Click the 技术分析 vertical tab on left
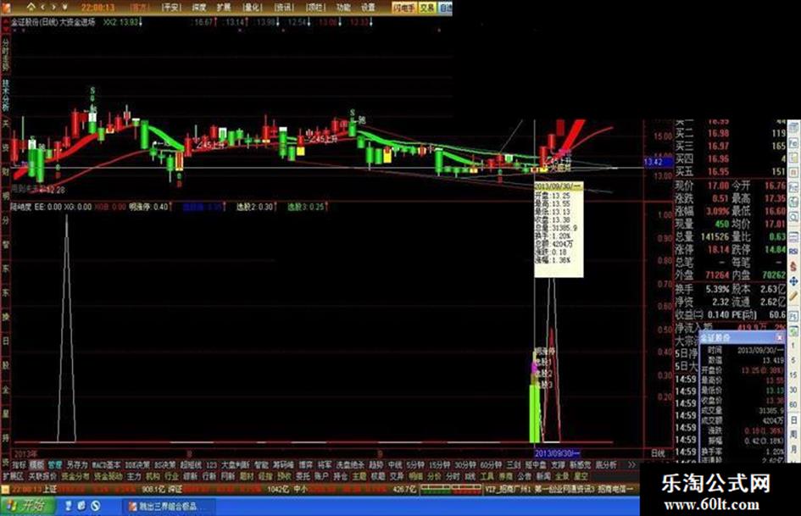The image size is (801, 516). click(x=6, y=96)
